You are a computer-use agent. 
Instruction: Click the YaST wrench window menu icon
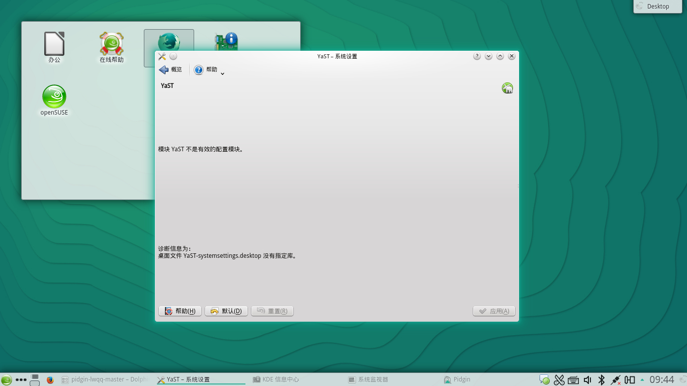coord(162,56)
